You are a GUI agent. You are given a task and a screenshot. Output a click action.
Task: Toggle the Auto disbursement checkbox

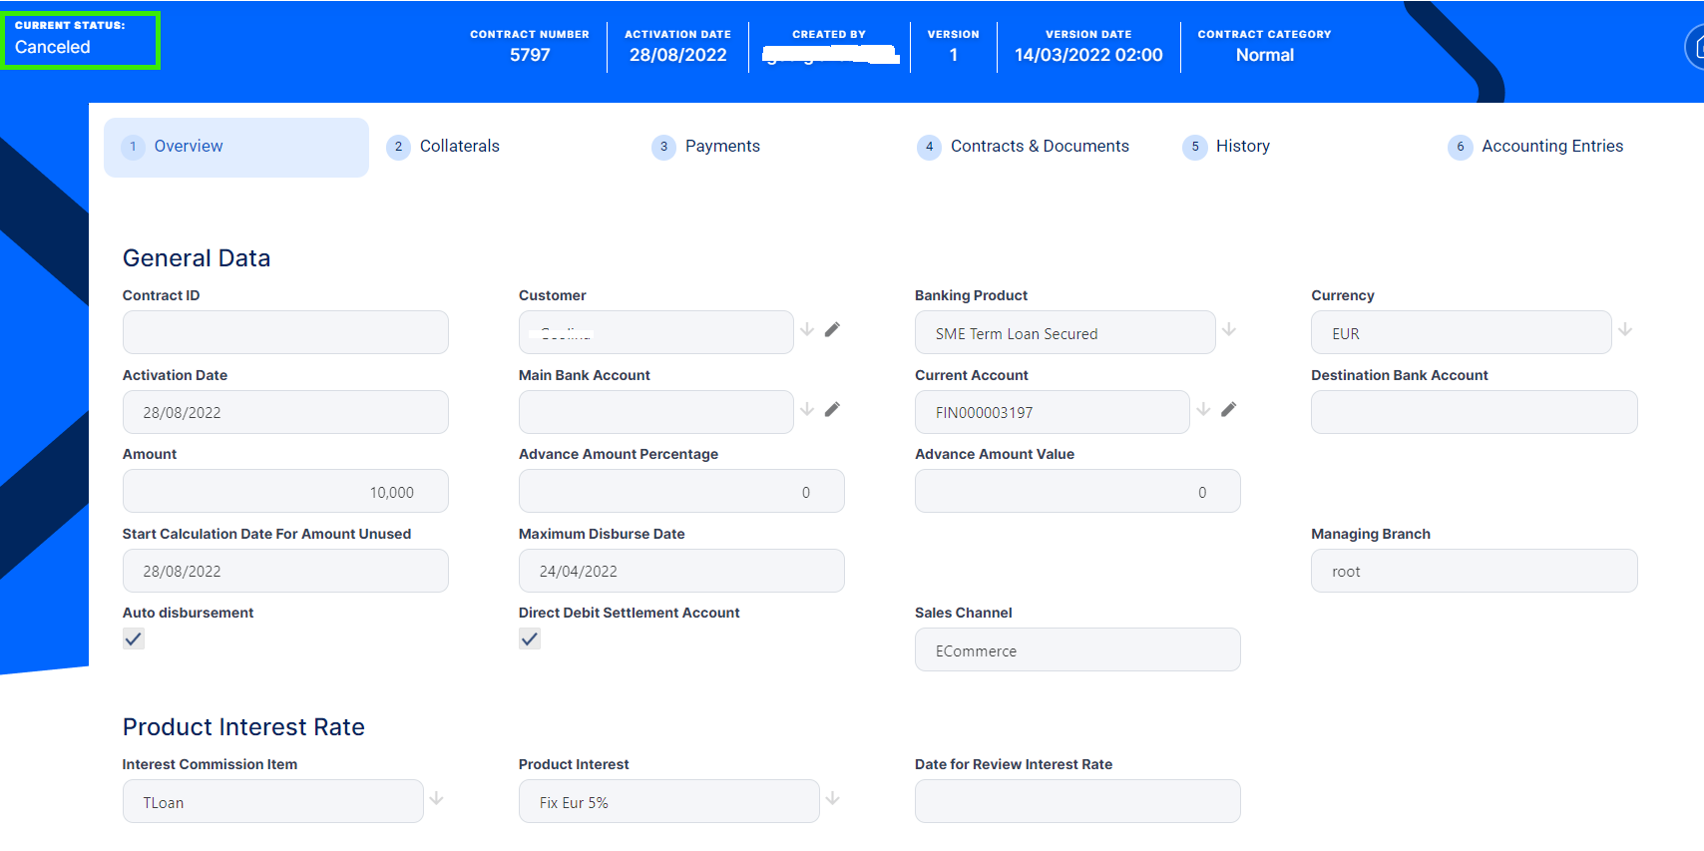[x=134, y=639]
